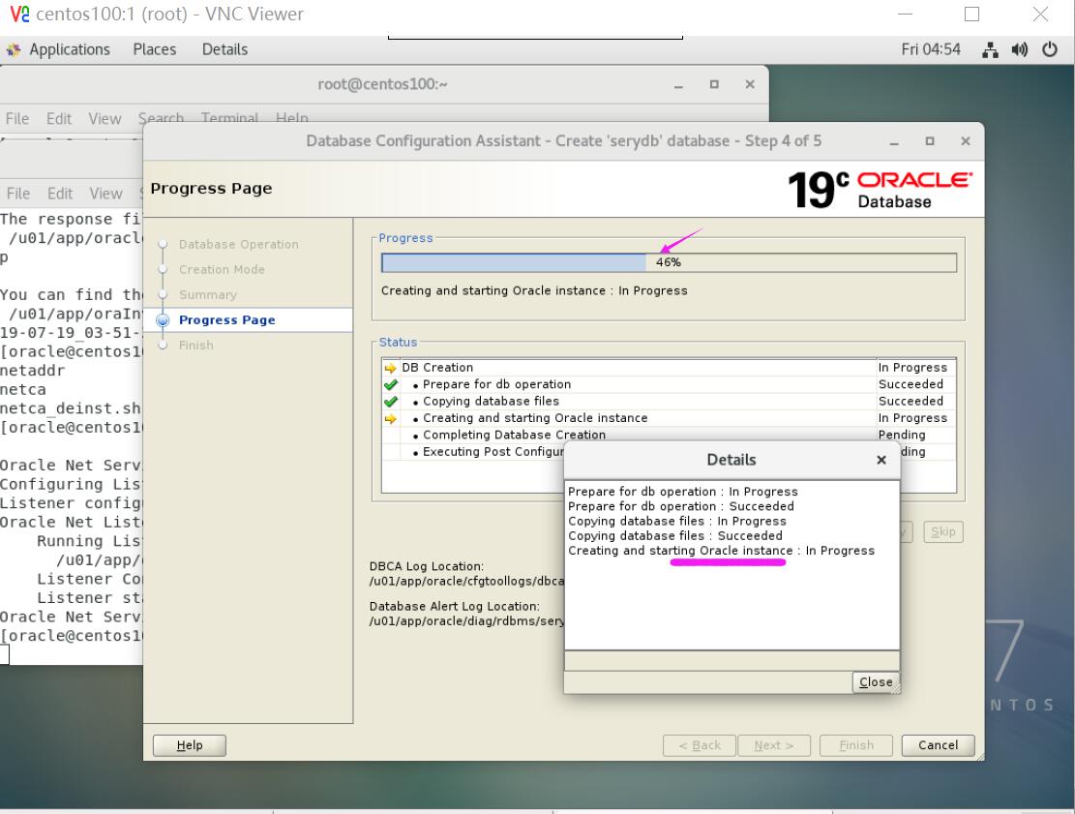
Task: Maximize the Database Configuration Assistant window
Action: click(930, 141)
